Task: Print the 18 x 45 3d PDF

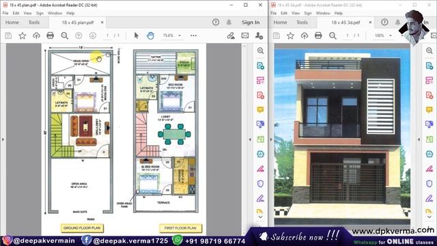Action: (318, 36)
